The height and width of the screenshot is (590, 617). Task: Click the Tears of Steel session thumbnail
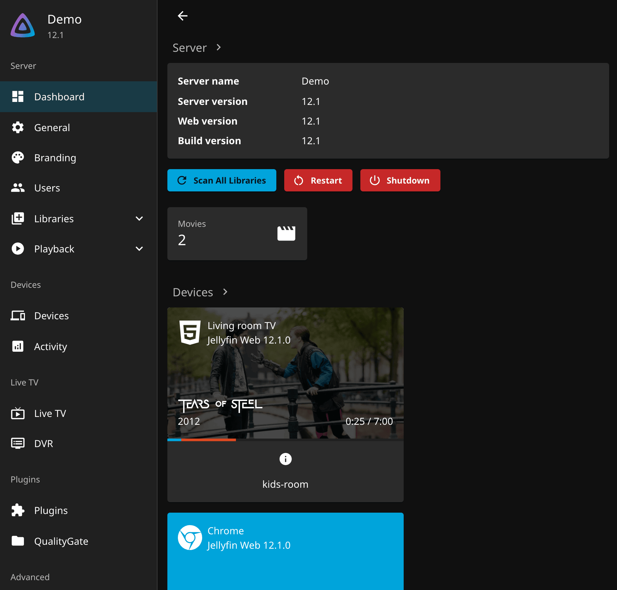pyautogui.click(x=285, y=373)
